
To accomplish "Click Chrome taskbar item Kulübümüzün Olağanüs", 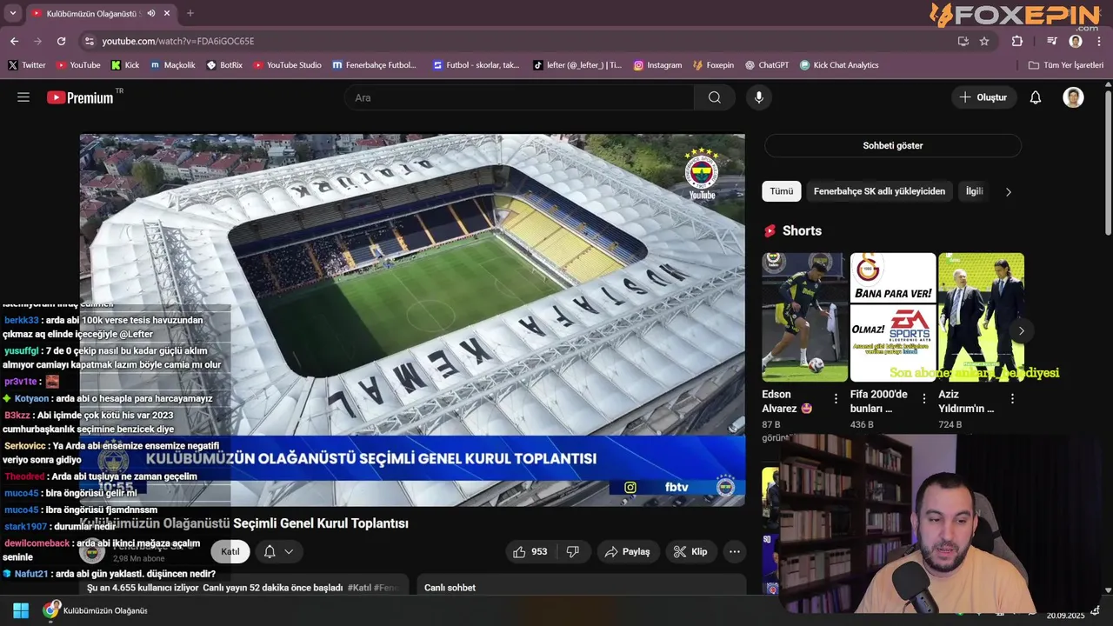I will point(97,611).
